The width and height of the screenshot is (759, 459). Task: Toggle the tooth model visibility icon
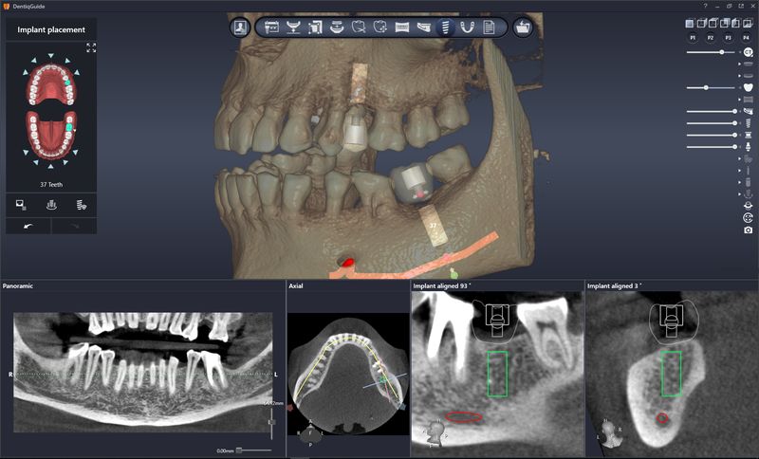click(x=748, y=87)
